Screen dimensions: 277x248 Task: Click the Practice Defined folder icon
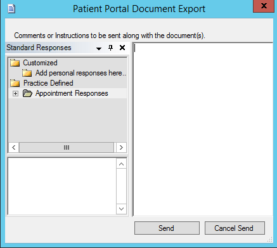[x=15, y=83]
